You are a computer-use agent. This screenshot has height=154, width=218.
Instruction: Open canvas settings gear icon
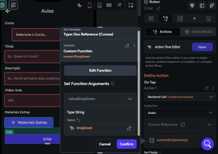click(x=130, y=5)
